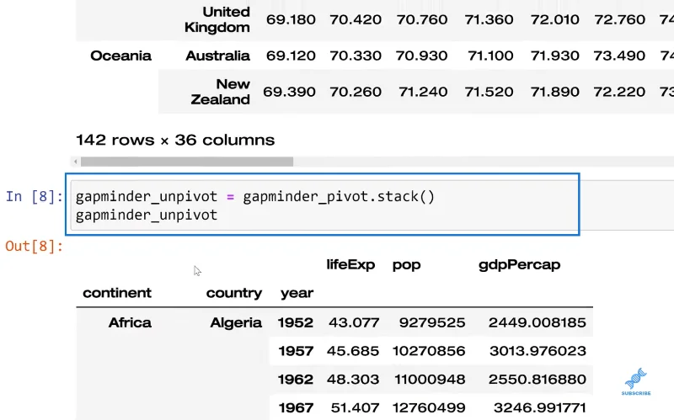
Task: Click Australia value 73.490
Action: point(619,56)
